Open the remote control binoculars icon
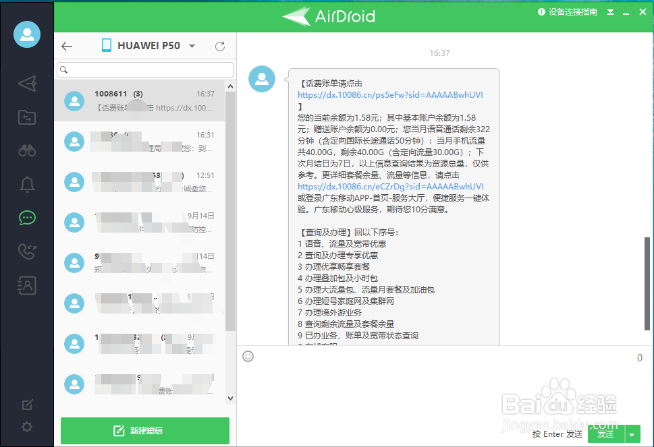The height and width of the screenshot is (447, 654). (27, 150)
